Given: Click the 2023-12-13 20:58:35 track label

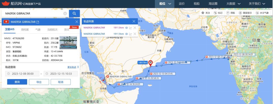Looking at the screenshot, I should pyautogui.click(x=148, y=78).
